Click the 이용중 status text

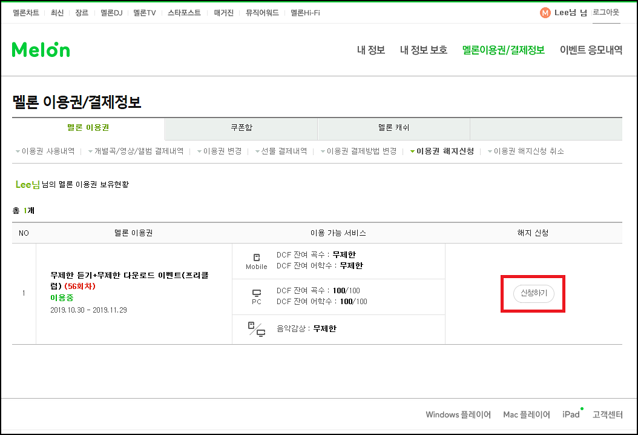point(62,298)
